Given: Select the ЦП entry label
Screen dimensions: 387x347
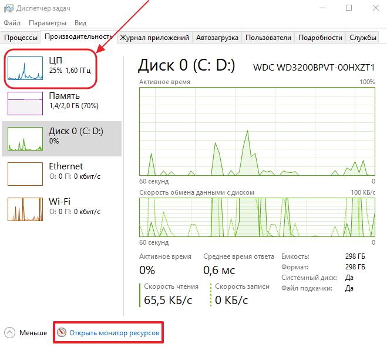Looking at the screenshot, I should tap(56, 61).
